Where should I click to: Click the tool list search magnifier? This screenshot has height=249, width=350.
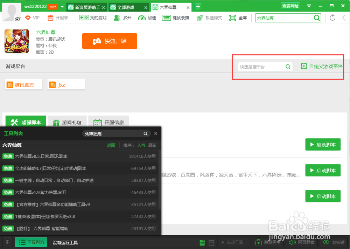click(x=146, y=133)
